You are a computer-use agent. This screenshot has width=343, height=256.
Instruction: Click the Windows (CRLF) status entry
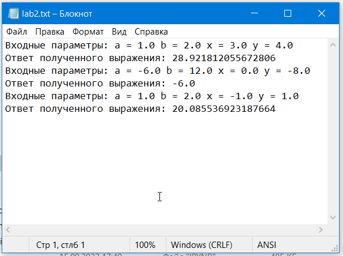[201, 245]
